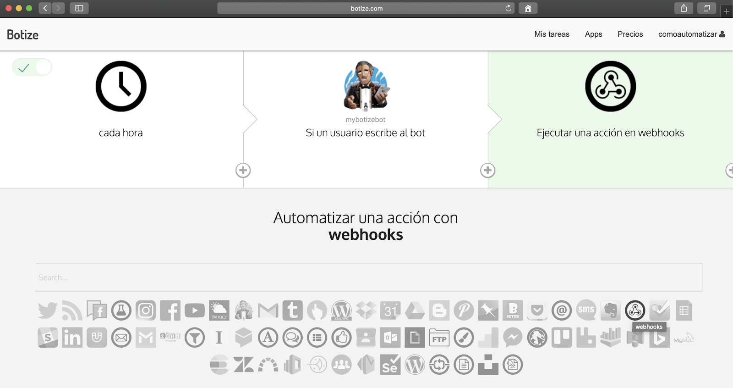Choose the Pocket app icon
This screenshot has width=733, height=388.
click(537, 310)
